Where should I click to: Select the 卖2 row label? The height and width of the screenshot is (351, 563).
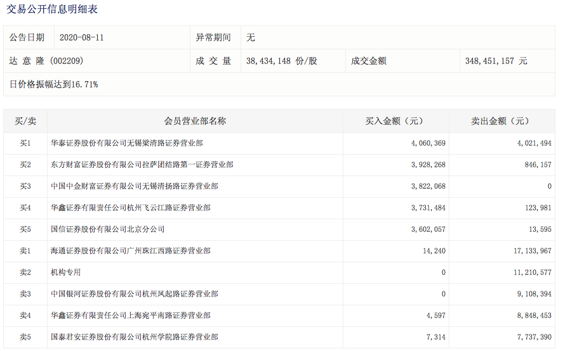coord(25,272)
